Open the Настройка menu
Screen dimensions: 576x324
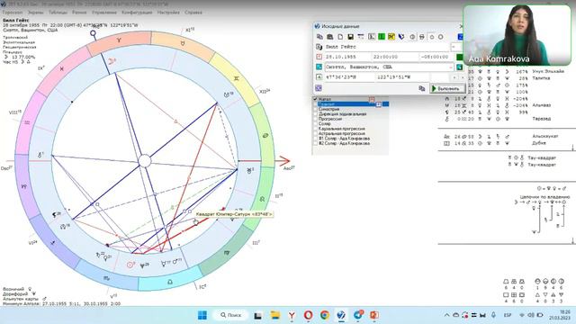[168, 12]
